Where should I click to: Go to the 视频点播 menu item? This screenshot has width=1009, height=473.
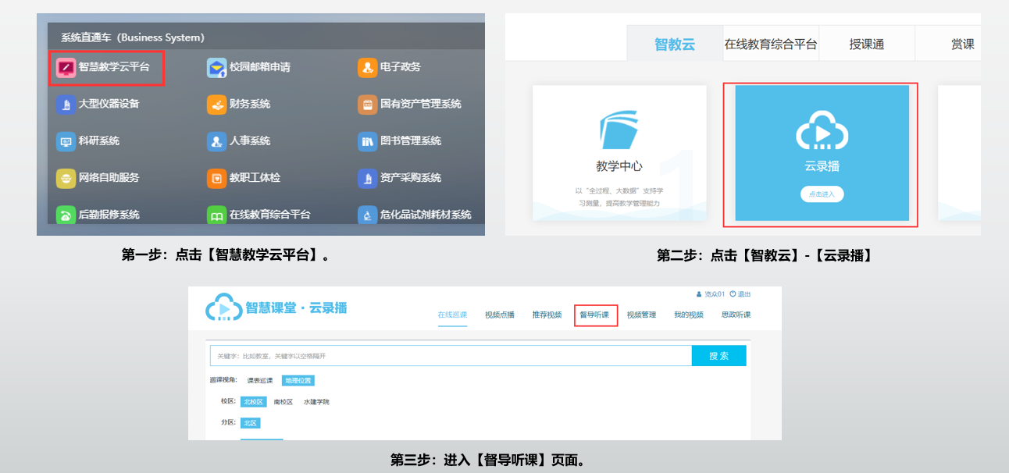[499, 315]
